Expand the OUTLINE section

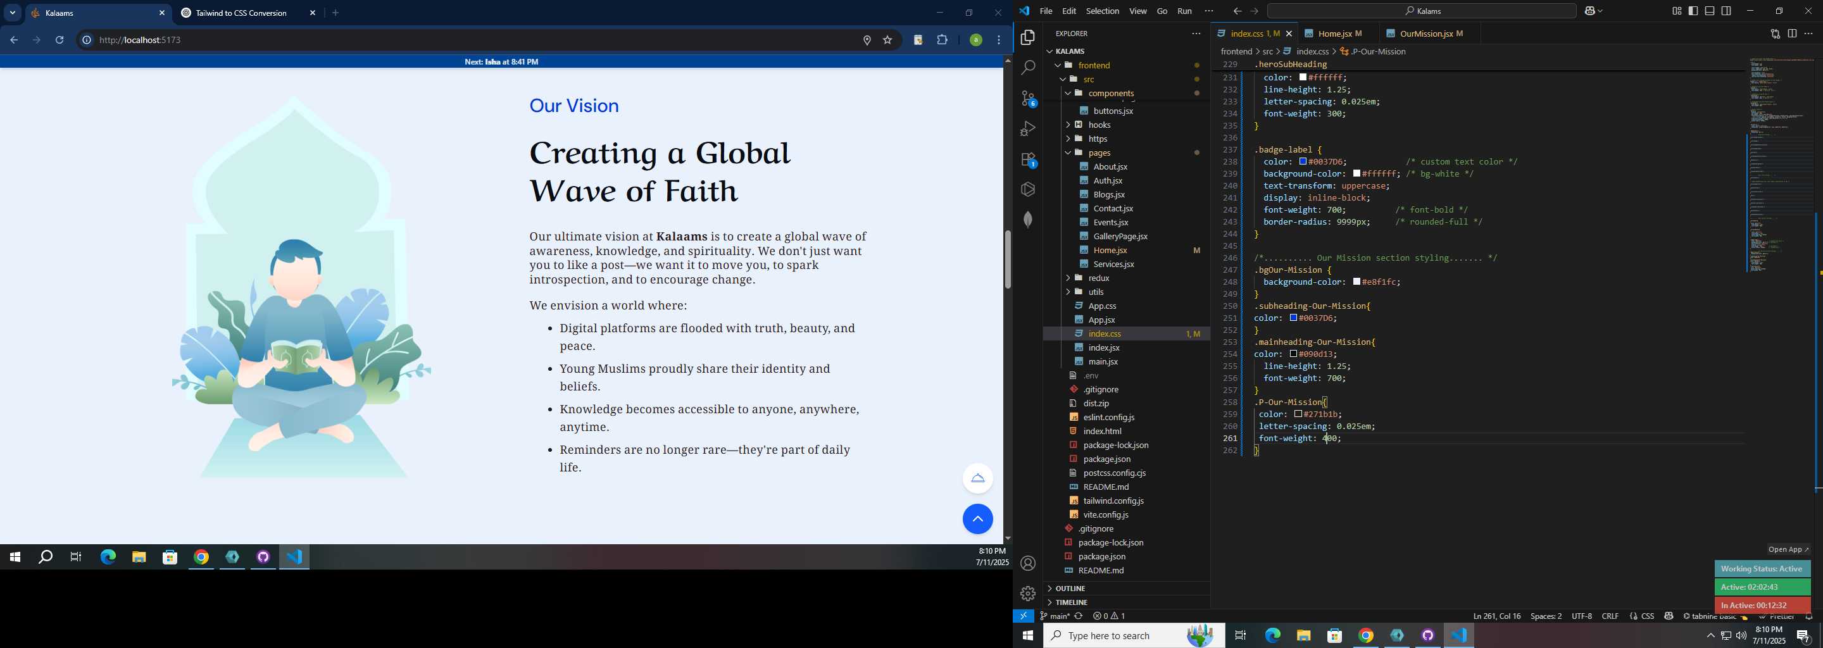coord(1126,589)
